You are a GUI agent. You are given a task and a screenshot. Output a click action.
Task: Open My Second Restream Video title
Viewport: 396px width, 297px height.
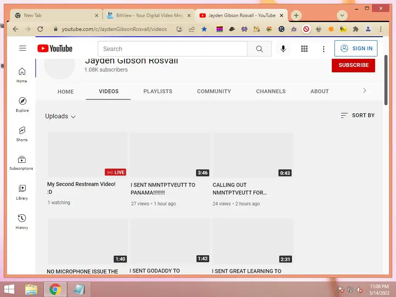pyautogui.click(x=81, y=188)
